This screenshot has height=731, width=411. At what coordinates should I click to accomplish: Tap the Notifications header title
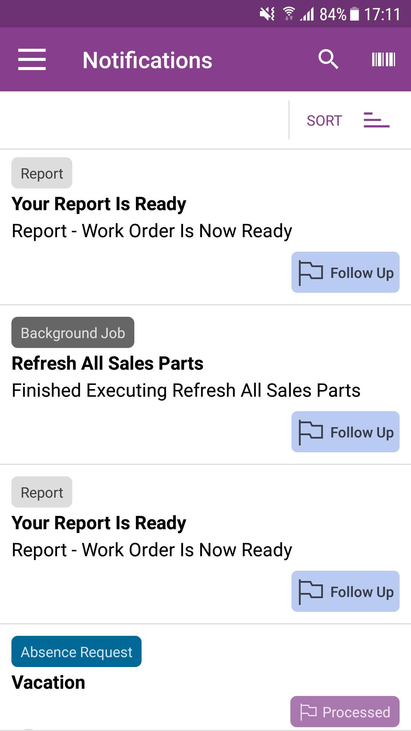(x=147, y=60)
